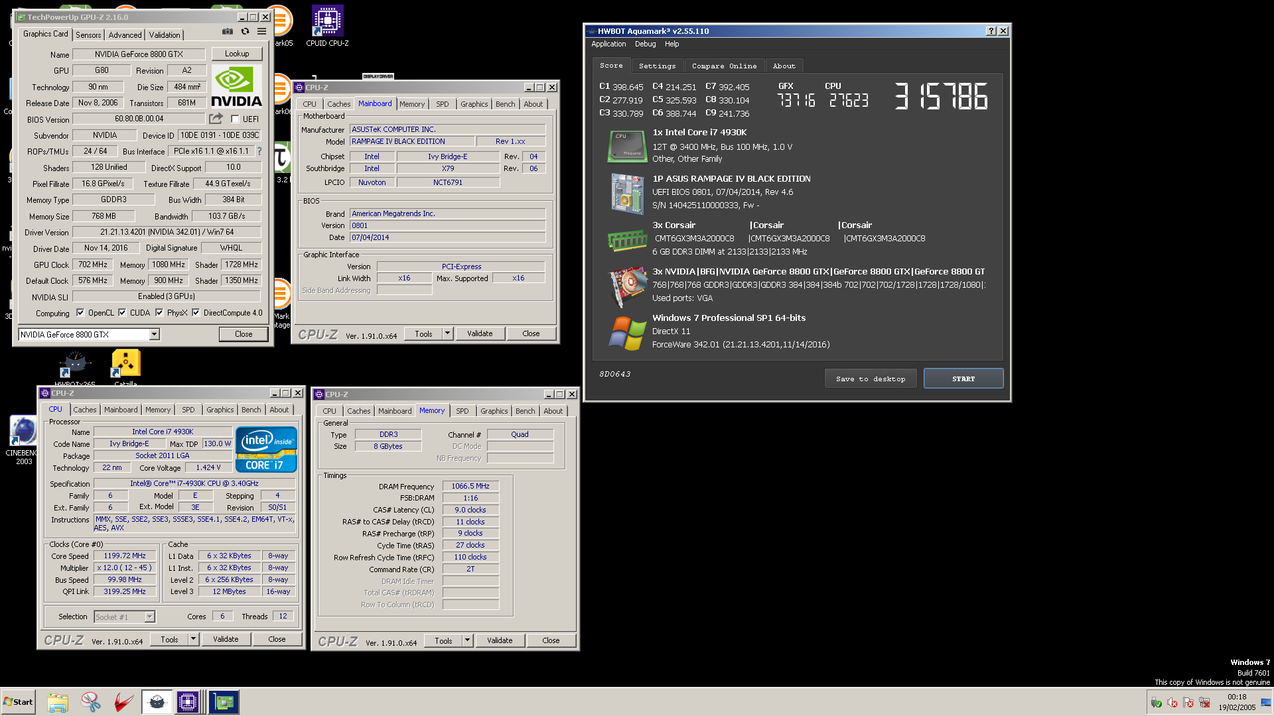The width and height of the screenshot is (1274, 716).
Task: Click the RAM memory icon in Aquamark
Action: click(627, 241)
